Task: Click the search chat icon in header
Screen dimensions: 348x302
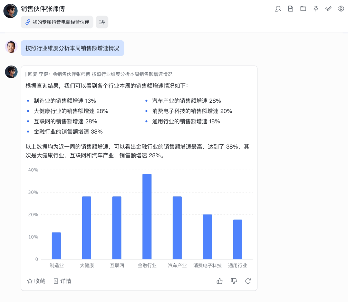Action: [x=278, y=9]
